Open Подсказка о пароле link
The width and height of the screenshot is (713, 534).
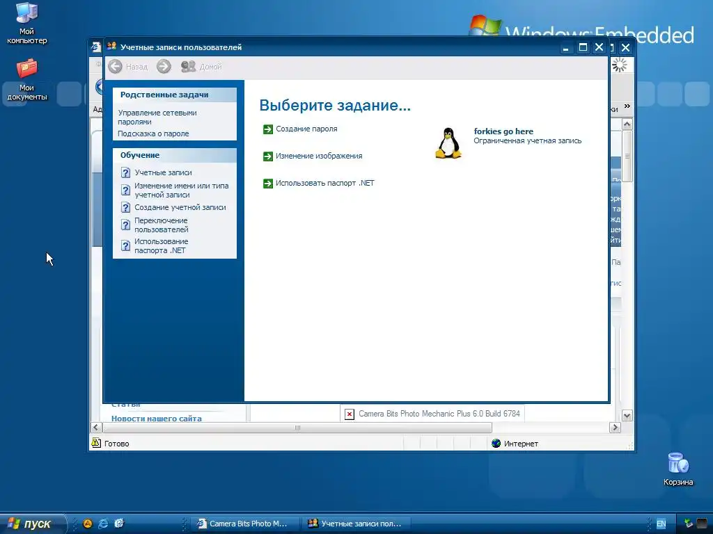(x=153, y=133)
